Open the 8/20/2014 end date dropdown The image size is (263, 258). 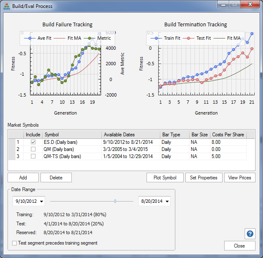[167, 201]
